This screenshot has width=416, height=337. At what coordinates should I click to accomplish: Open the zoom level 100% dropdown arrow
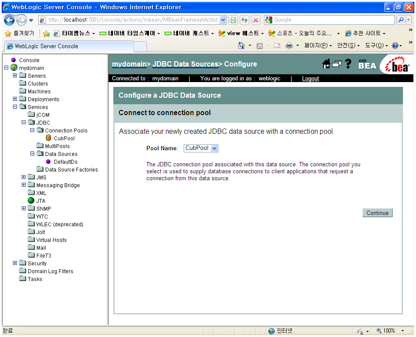coord(403,331)
